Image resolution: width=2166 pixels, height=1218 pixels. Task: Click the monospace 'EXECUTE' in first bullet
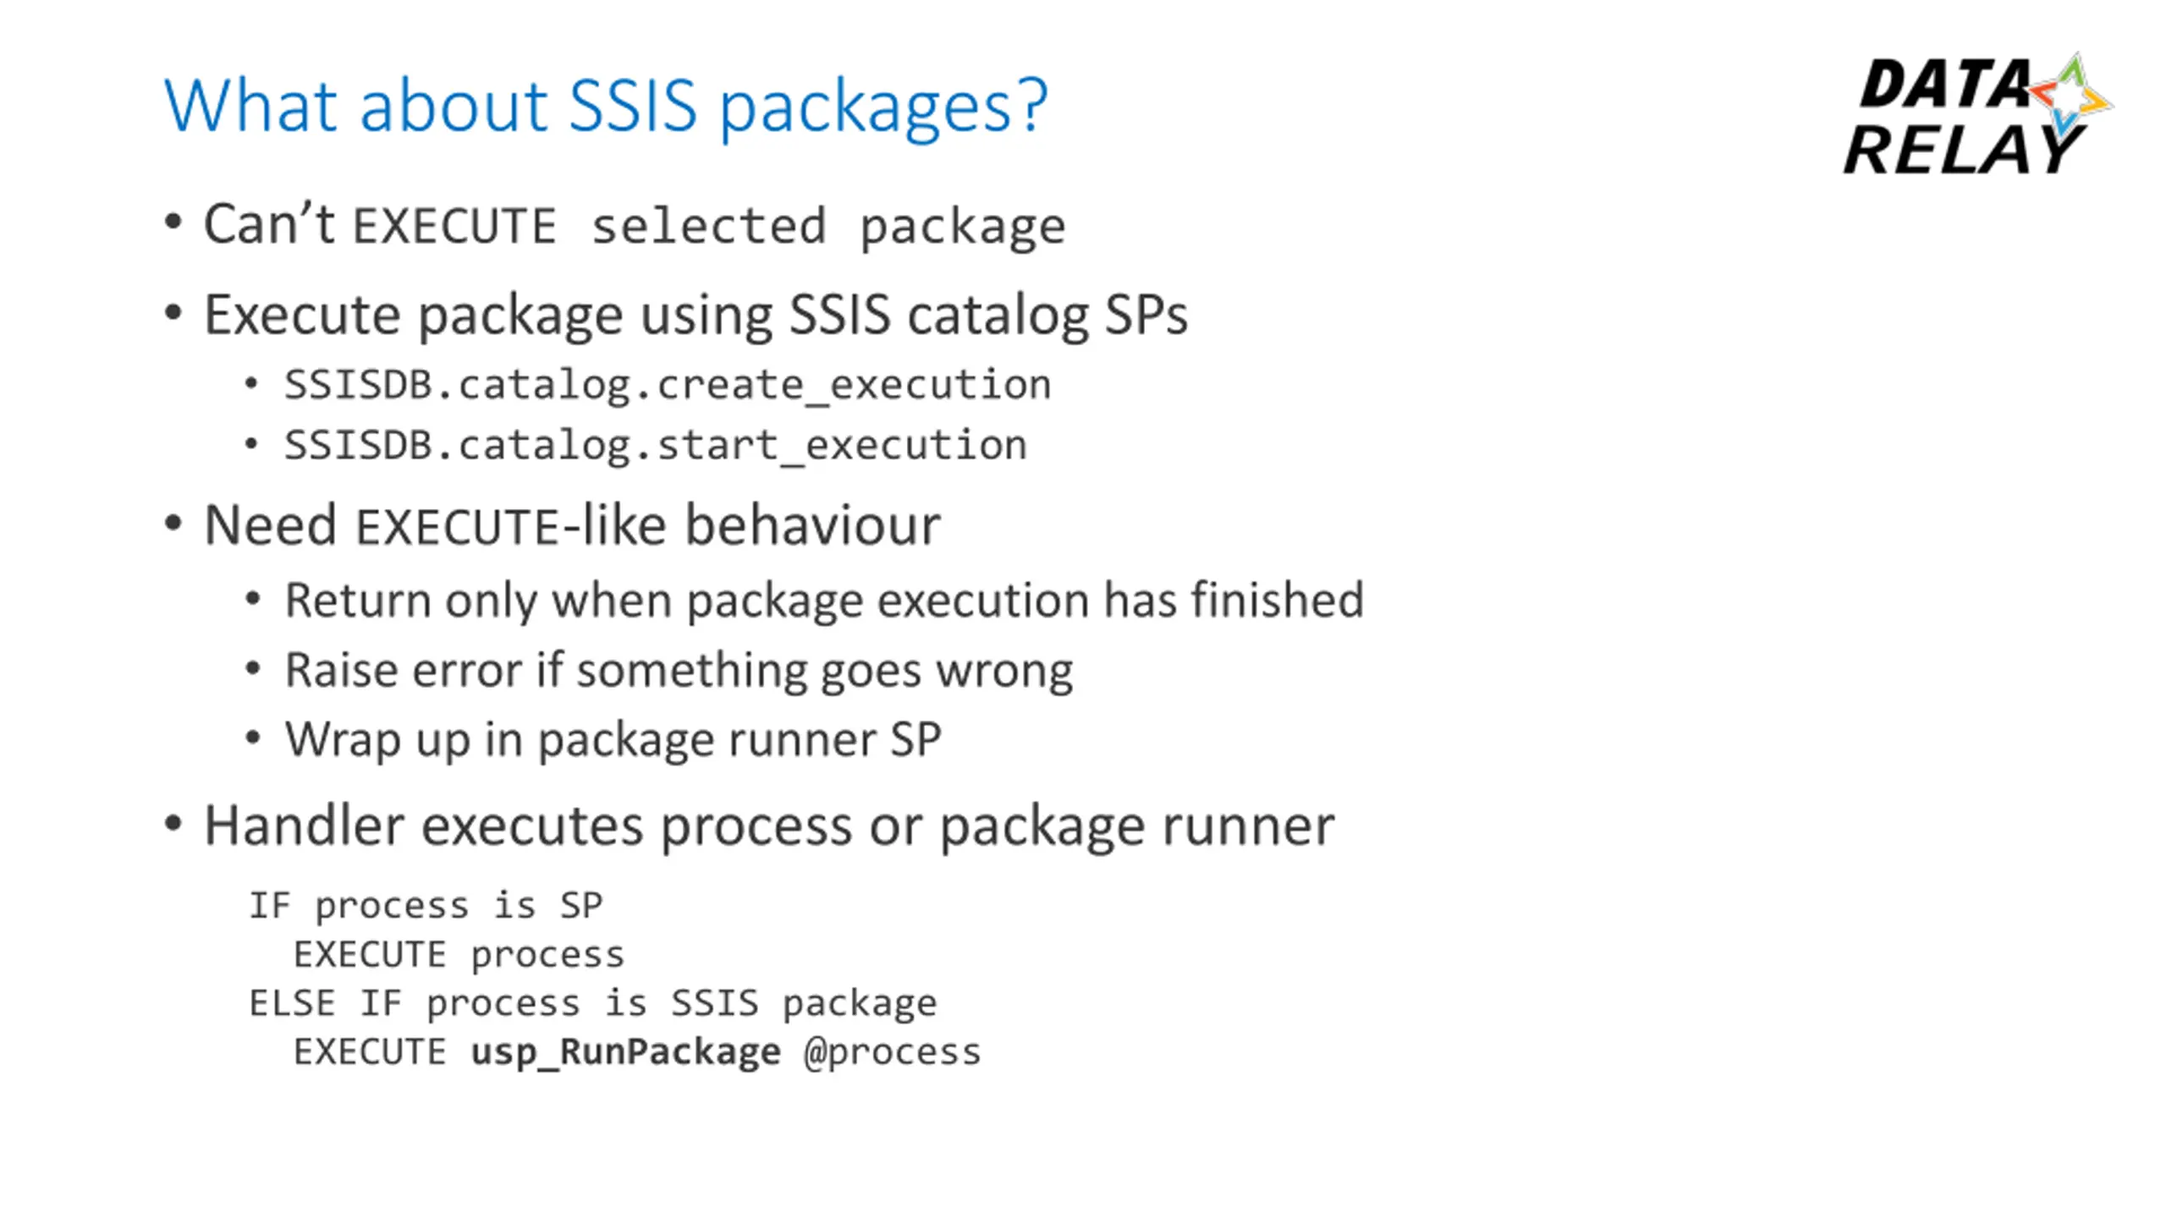pos(455,227)
